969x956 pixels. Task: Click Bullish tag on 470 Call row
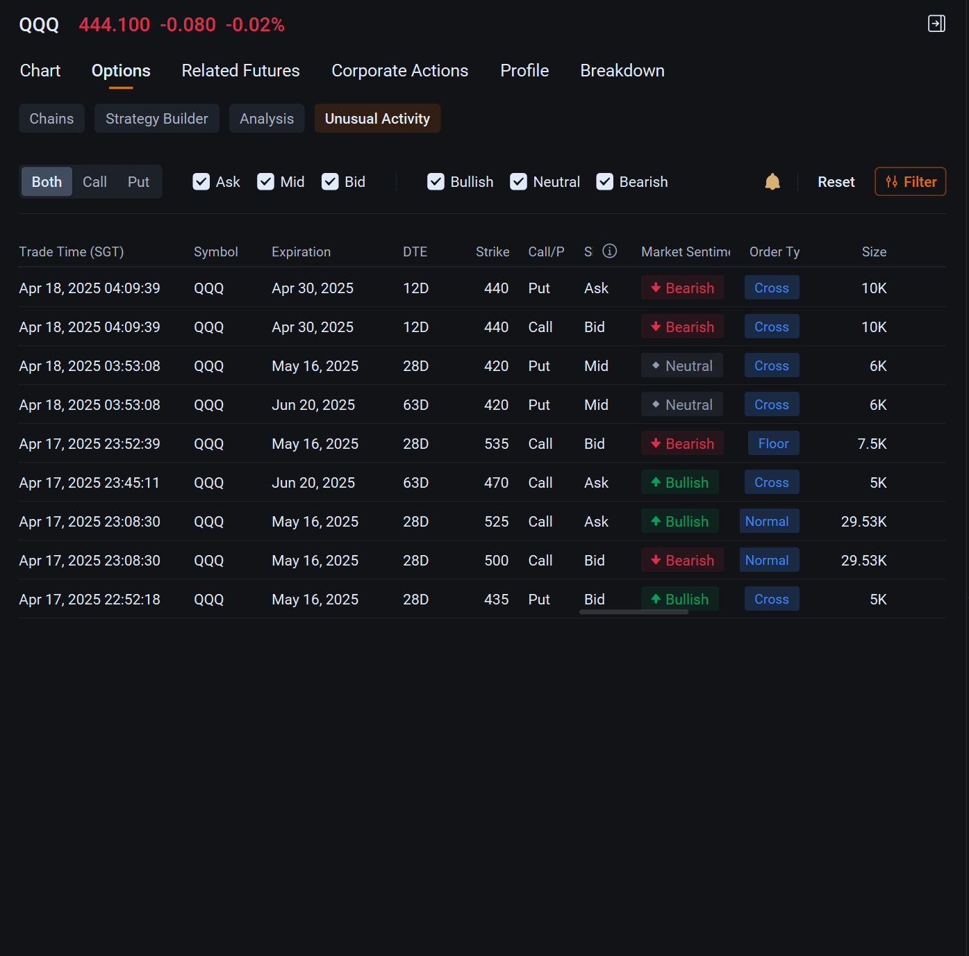(679, 482)
